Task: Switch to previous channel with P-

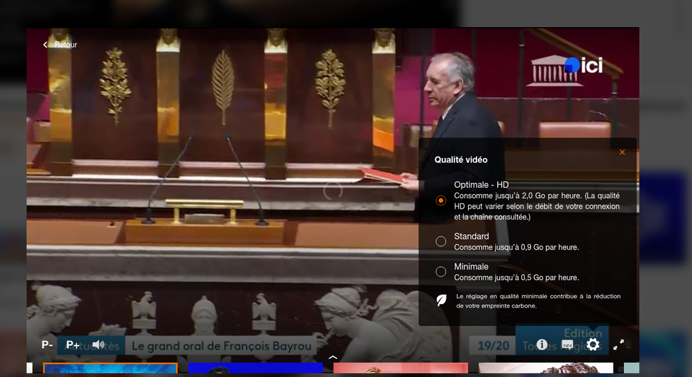Action: (x=47, y=345)
